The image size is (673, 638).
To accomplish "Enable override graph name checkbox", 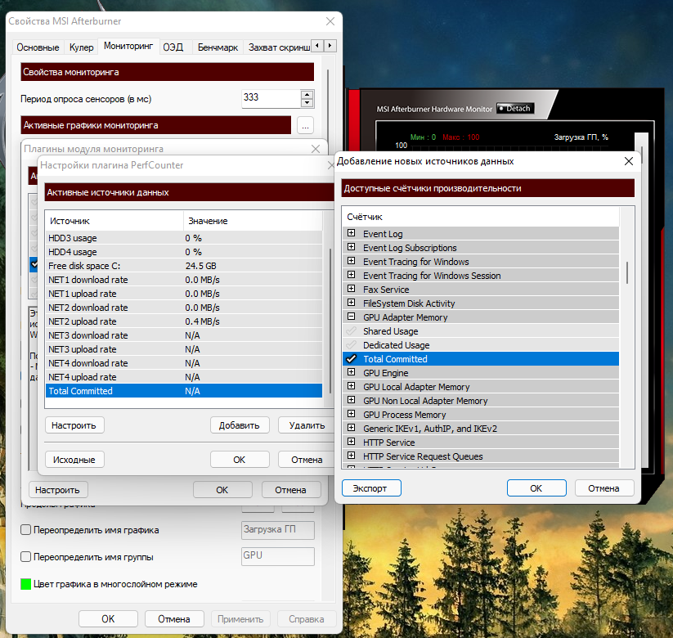I will point(25,530).
